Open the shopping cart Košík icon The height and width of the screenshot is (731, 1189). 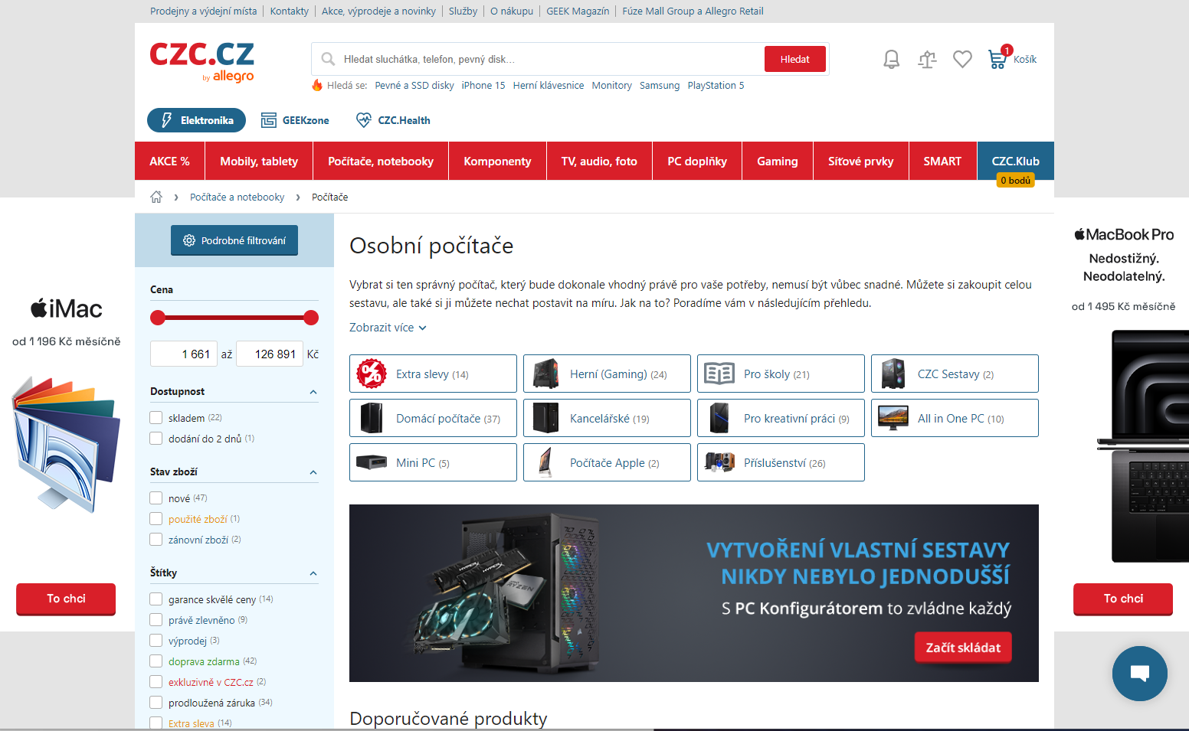[1012, 59]
